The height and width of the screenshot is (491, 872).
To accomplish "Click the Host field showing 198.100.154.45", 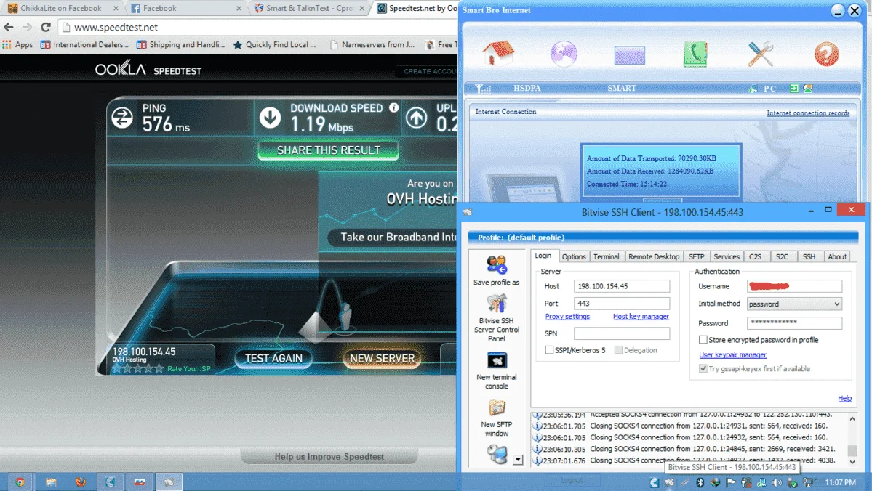I will click(x=622, y=286).
